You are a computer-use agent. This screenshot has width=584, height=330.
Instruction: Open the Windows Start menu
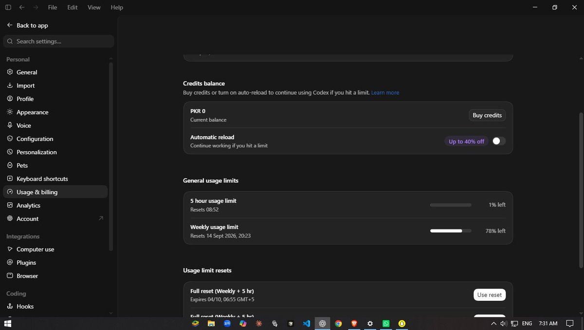(8, 323)
